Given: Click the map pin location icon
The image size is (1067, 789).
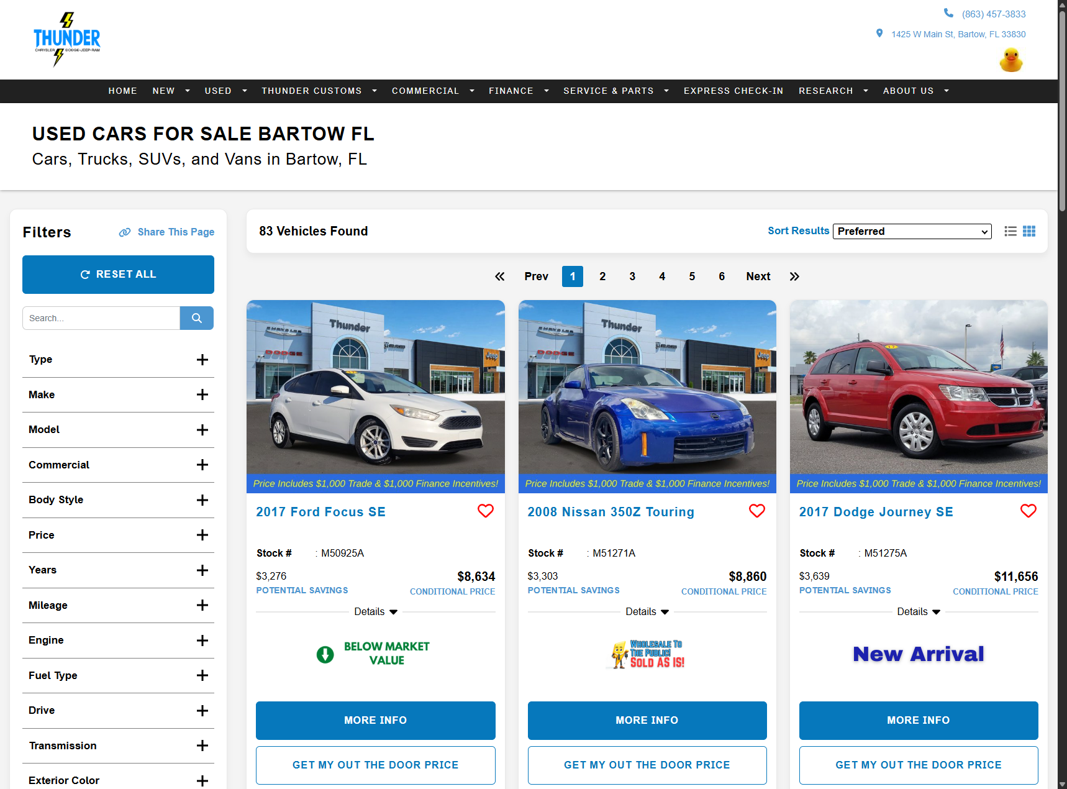Looking at the screenshot, I should point(879,34).
